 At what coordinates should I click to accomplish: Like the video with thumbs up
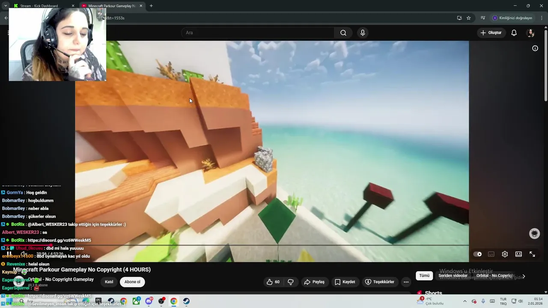(x=273, y=282)
